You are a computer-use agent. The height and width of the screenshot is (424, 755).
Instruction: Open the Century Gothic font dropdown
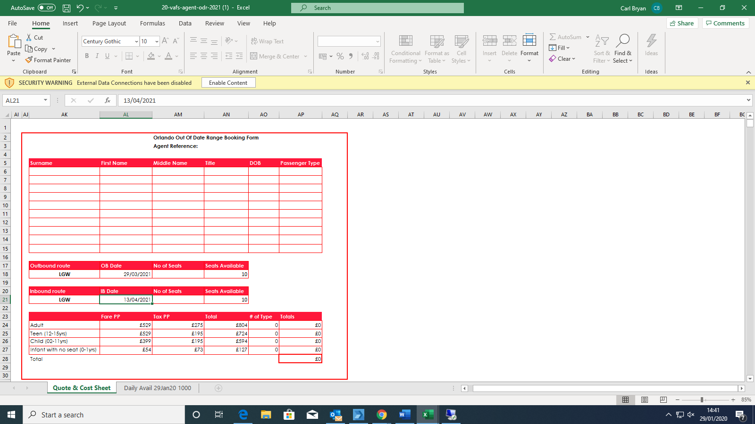pos(136,41)
